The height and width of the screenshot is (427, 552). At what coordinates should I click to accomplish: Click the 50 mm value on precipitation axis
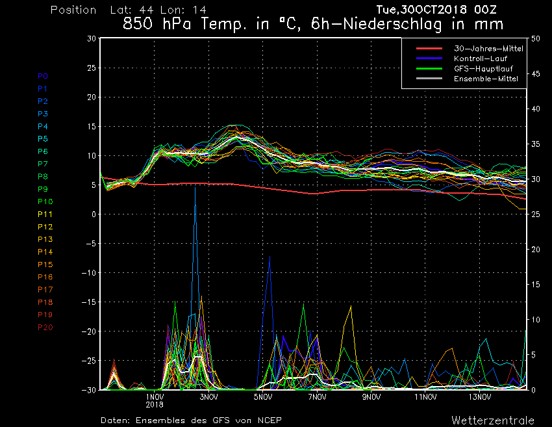click(x=535, y=39)
